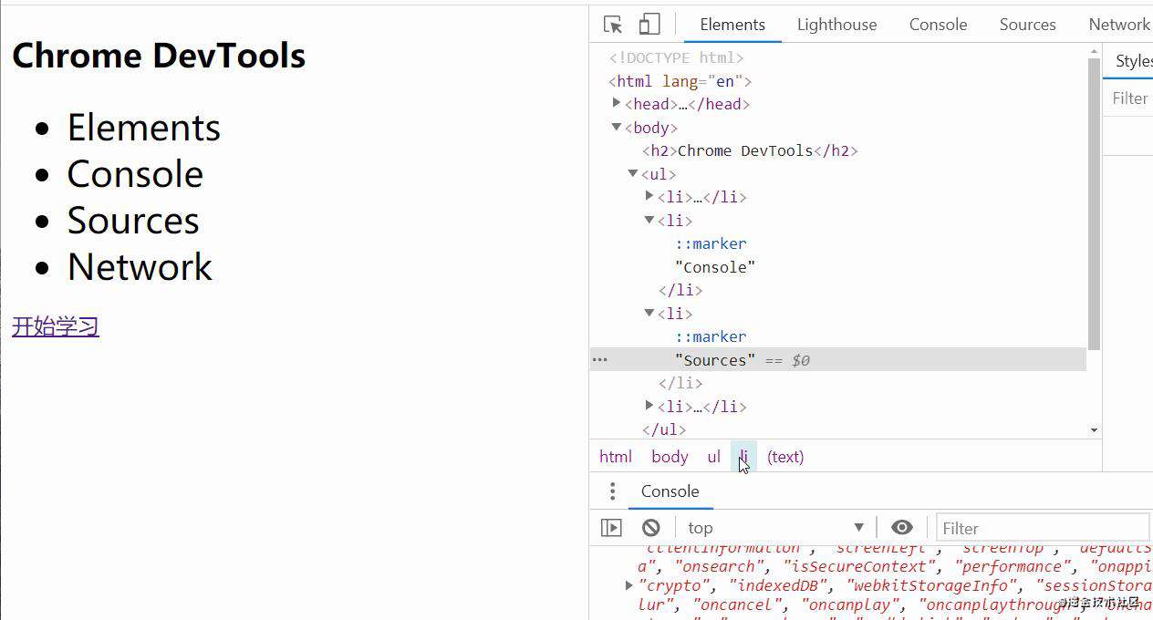The image size is (1153, 620).
Task: Open the Console drawer kebab menu
Action: coord(612,491)
